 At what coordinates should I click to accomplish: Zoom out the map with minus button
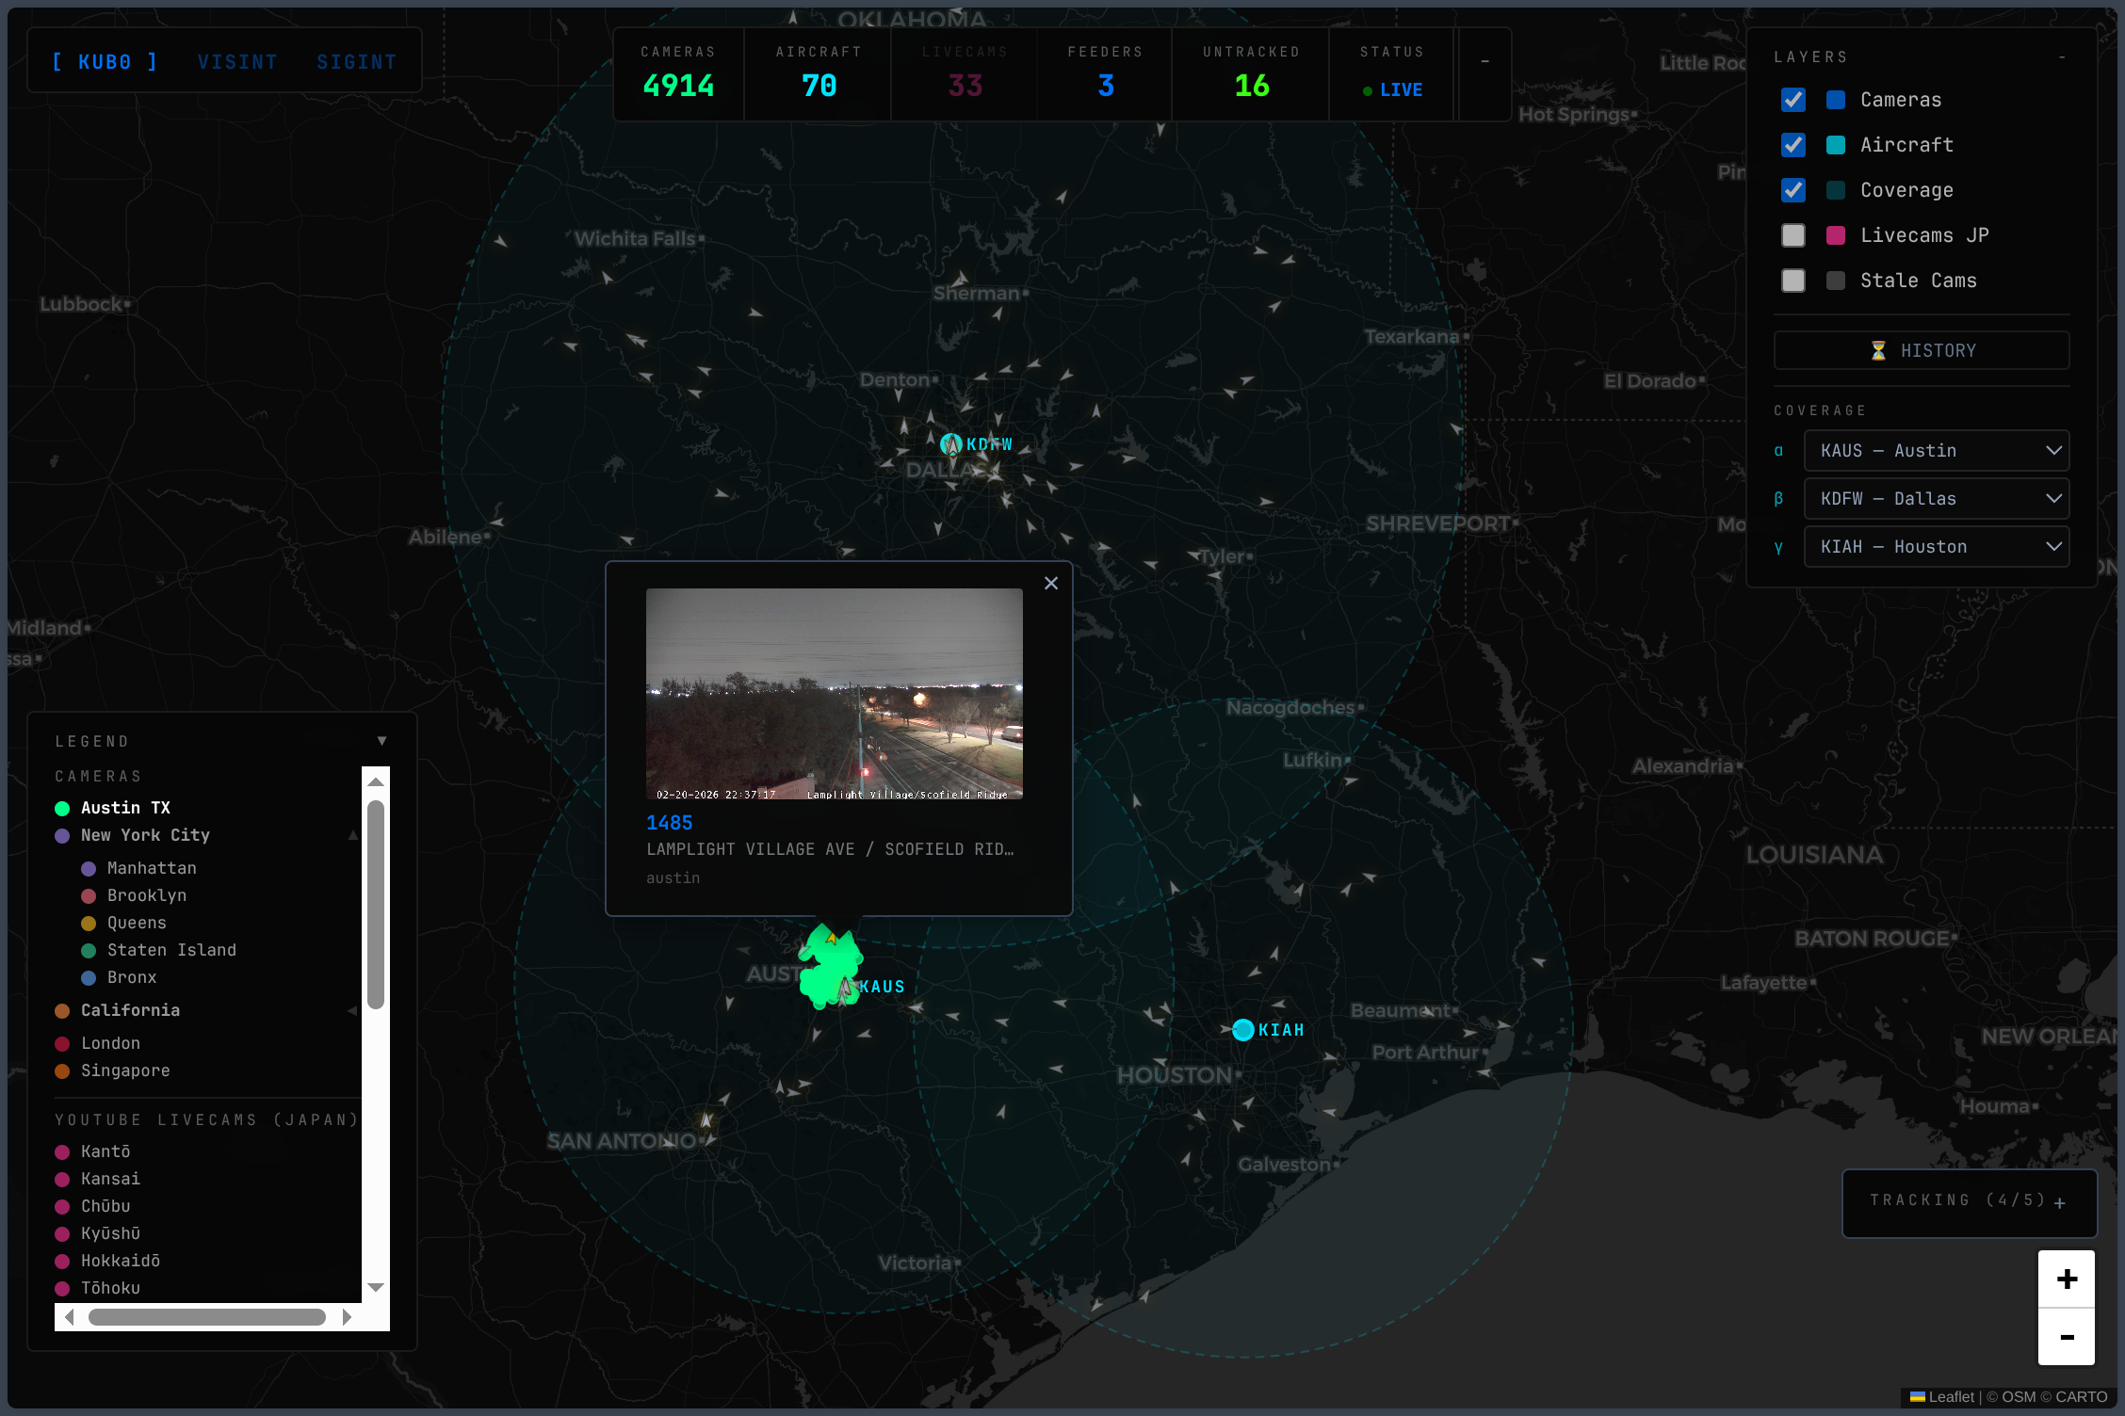[x=2067, y=1337]
